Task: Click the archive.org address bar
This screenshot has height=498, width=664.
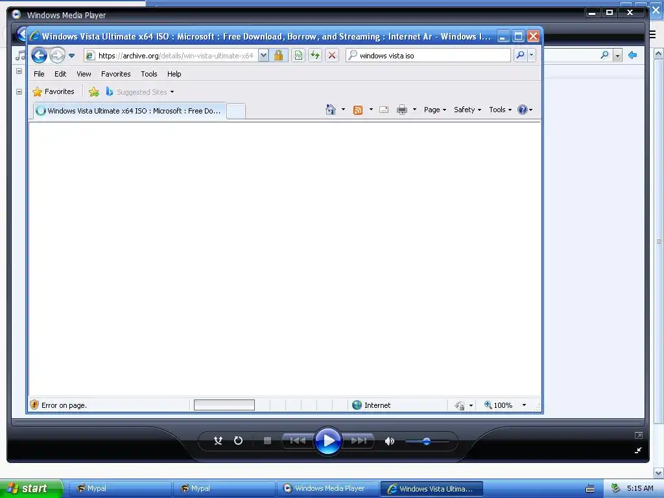Action: pos(171,56)
